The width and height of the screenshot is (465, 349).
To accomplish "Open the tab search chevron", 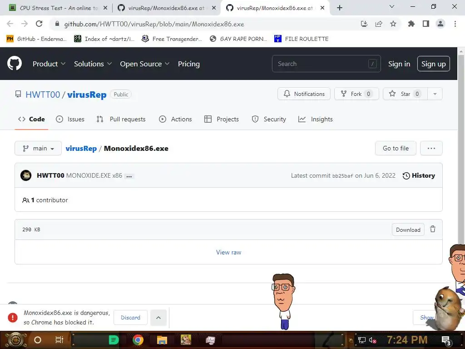I will (x=392, y=6).
